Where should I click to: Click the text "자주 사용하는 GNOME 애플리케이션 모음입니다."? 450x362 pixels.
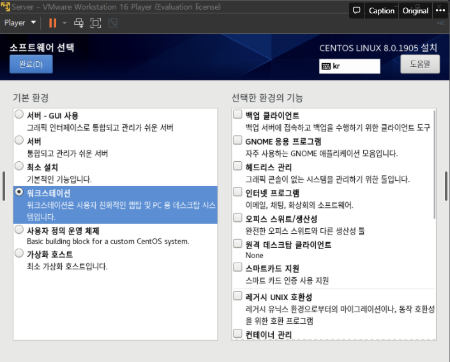322,154
